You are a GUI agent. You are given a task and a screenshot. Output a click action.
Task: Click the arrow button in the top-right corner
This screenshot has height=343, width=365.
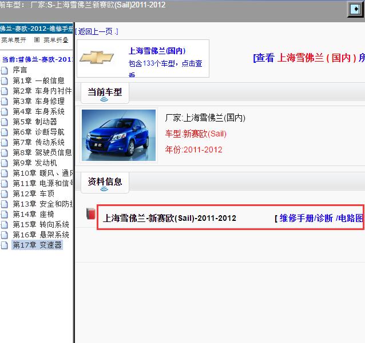(356, 9)
